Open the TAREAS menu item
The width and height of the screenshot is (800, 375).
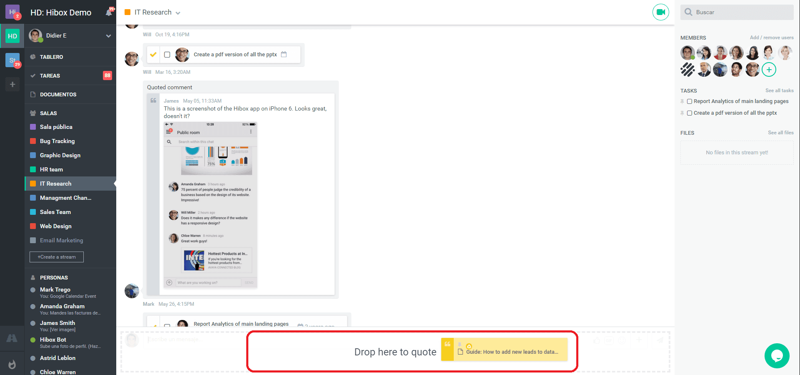point(50,76)
